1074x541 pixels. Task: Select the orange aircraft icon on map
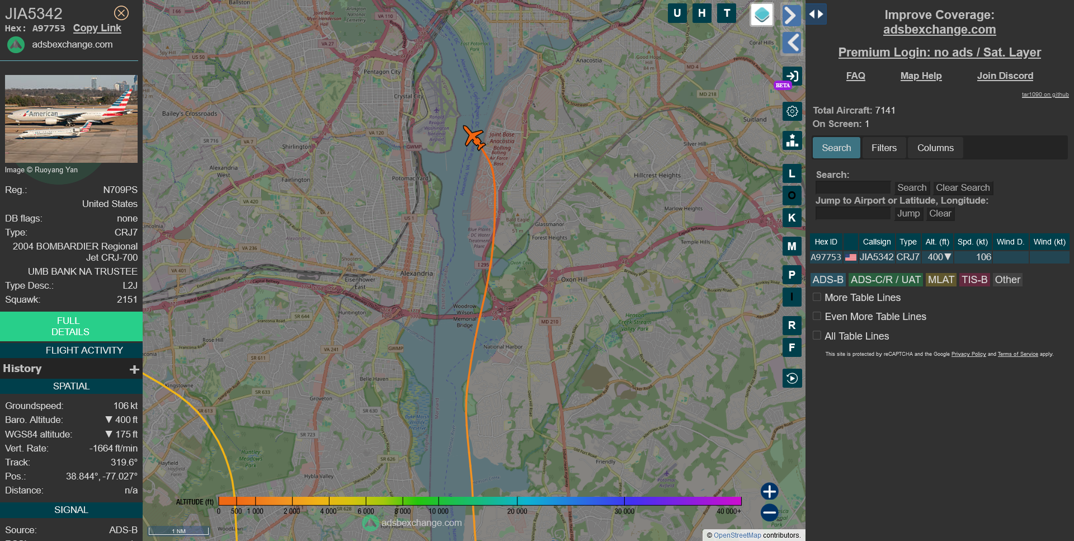pyautogui.click(x=474, y=138)
